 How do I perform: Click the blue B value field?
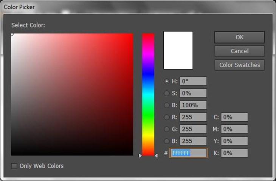(193, 141)
